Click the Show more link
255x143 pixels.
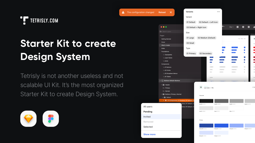[x=149, y=134]
